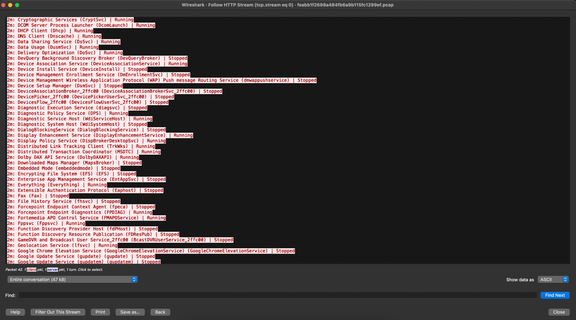Click the Help button
576x320 pixels.
[15, 312]
